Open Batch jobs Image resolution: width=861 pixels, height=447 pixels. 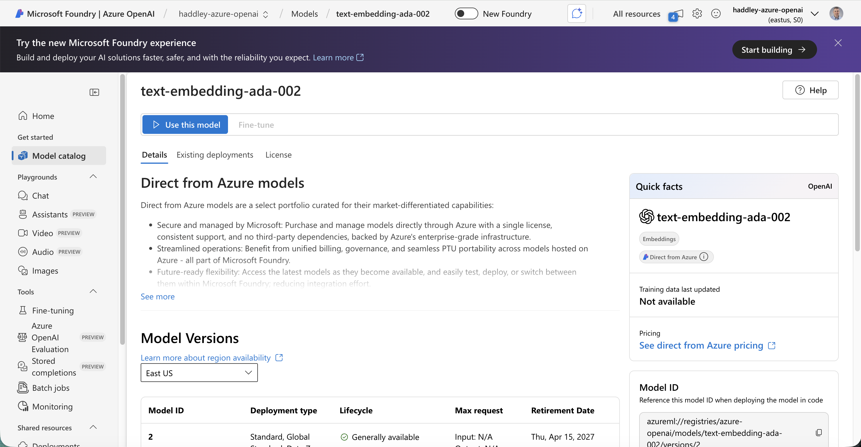click(50, 388)
